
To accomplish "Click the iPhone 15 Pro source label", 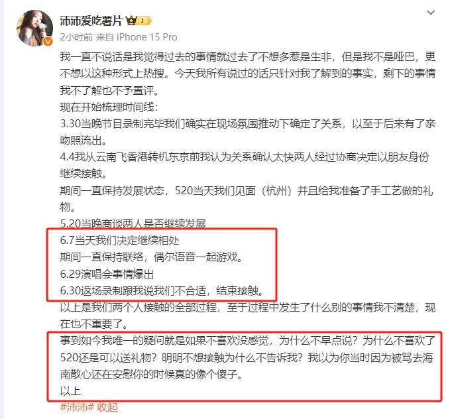I will 146,37.
